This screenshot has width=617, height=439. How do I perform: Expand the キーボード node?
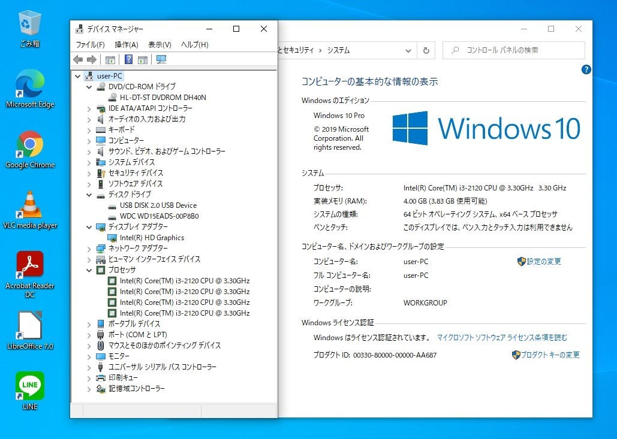89,130
